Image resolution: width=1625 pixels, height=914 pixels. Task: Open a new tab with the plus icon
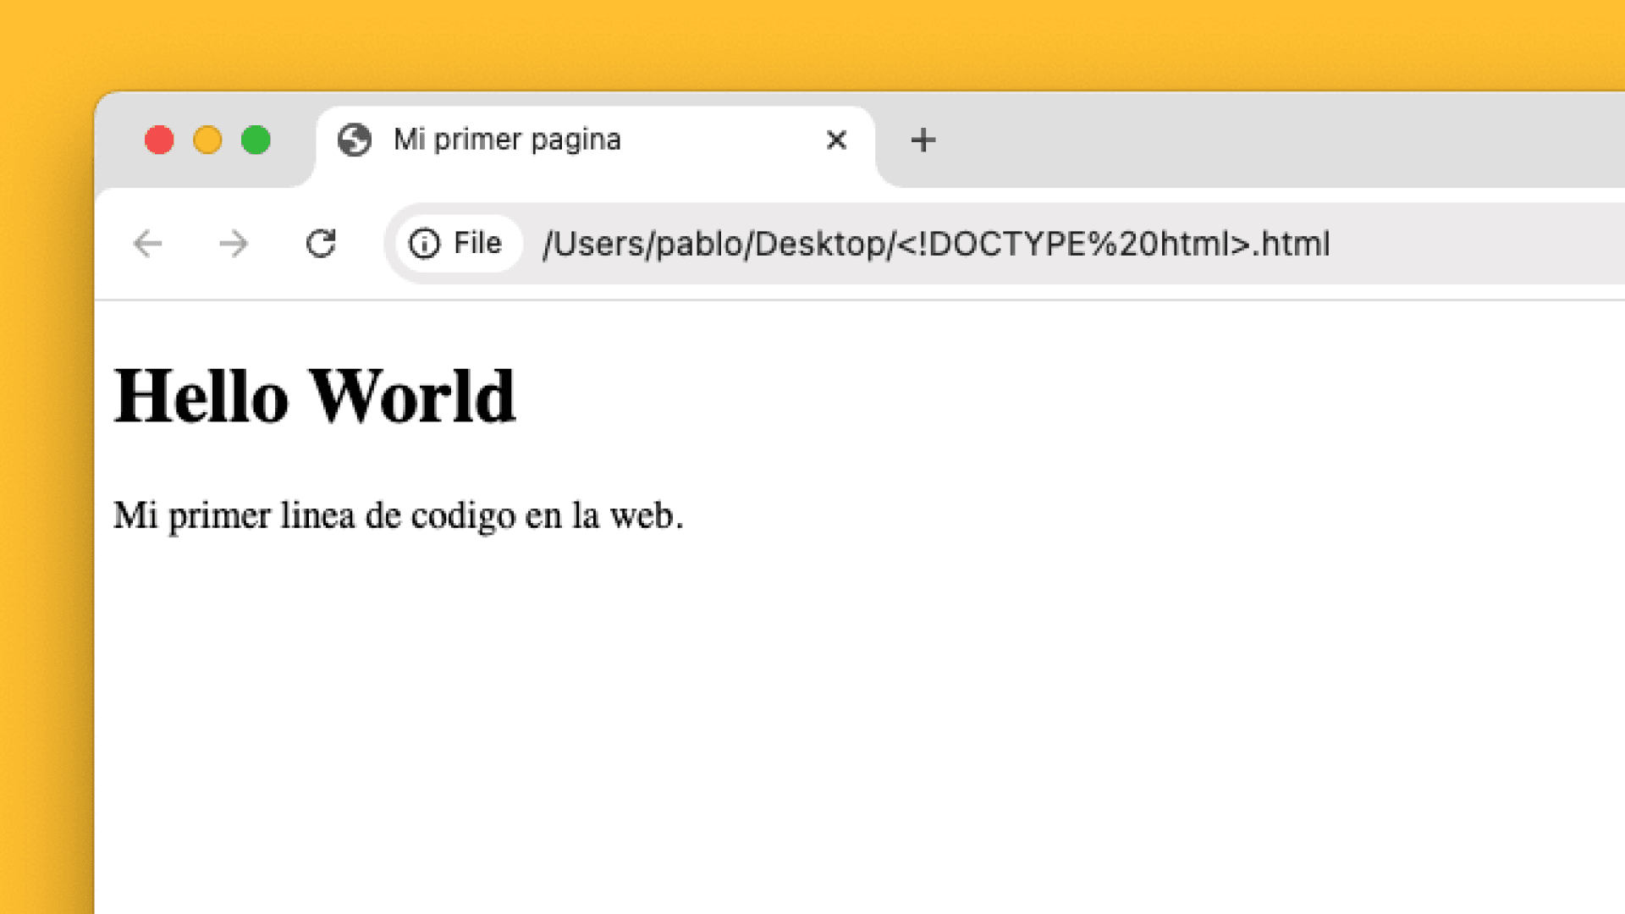point(923,140)
